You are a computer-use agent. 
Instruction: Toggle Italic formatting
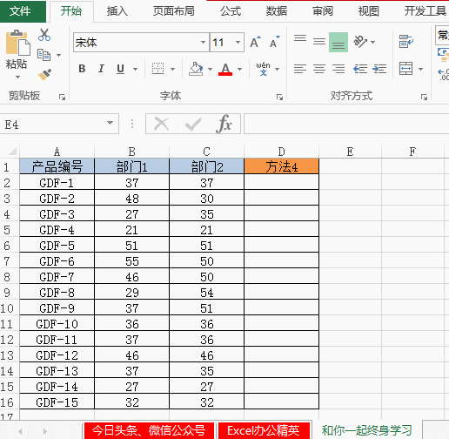click(101, 69)
